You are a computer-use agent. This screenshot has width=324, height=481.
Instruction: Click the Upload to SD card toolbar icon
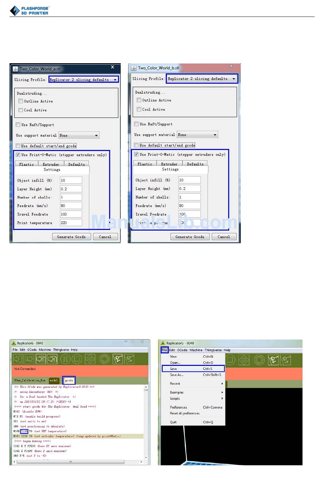coord(53,359)
